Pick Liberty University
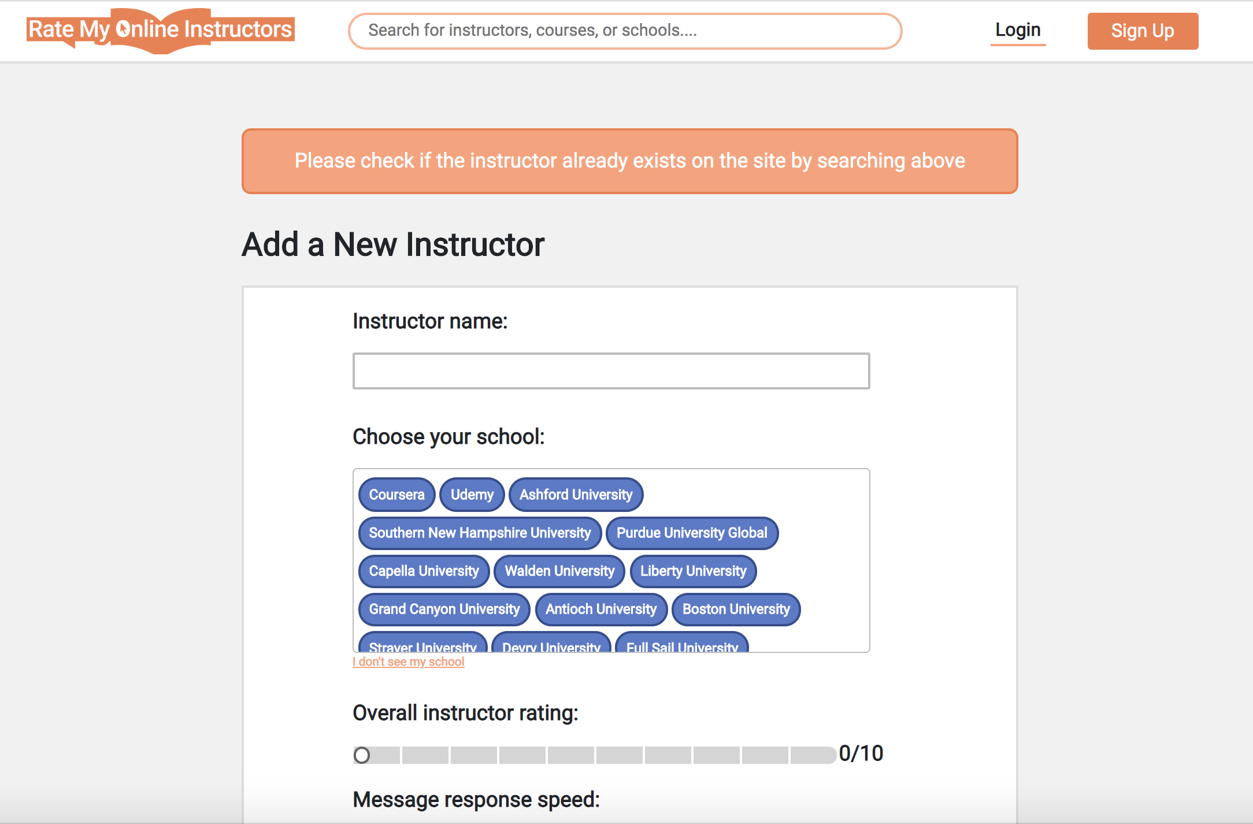Viewport: 1253px width, 824px height. click(x=693, y=571)
